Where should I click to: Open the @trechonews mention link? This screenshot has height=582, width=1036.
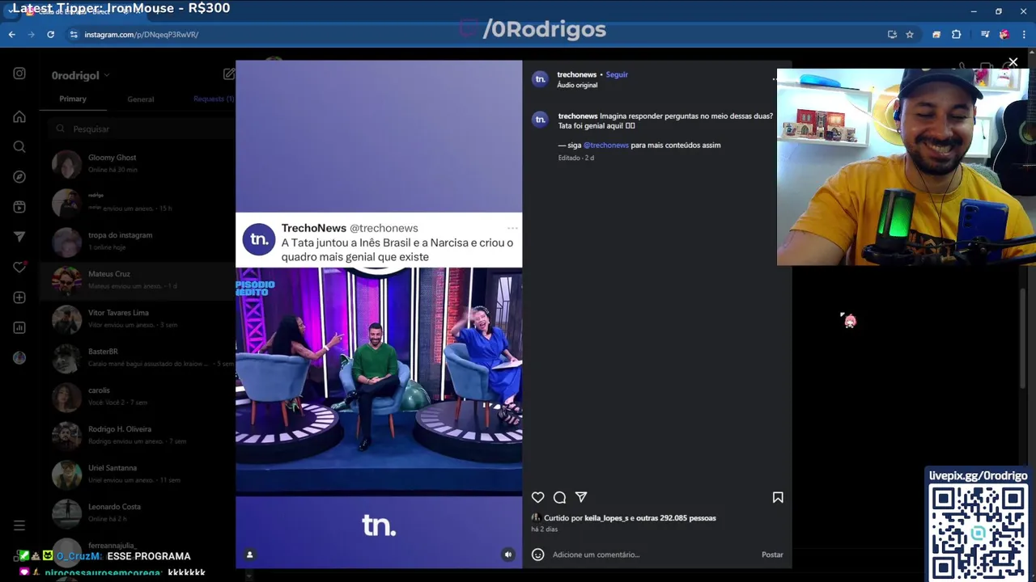tap(606, 145)
